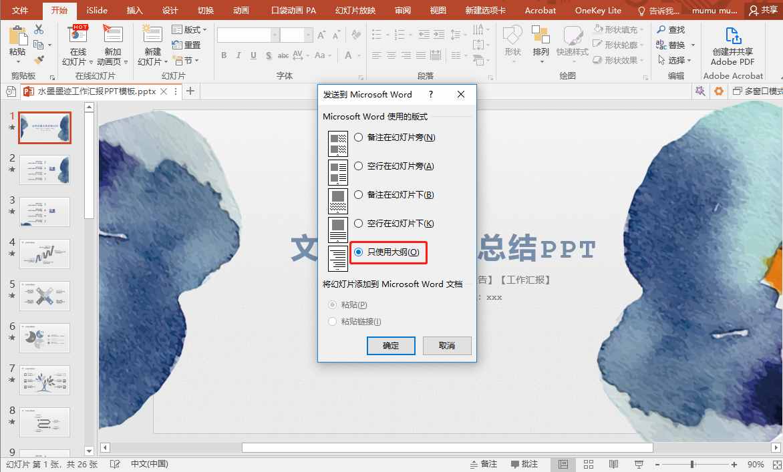Open the iSlide tab
Viewport: 783px width, 472px height.
(96, 10)
